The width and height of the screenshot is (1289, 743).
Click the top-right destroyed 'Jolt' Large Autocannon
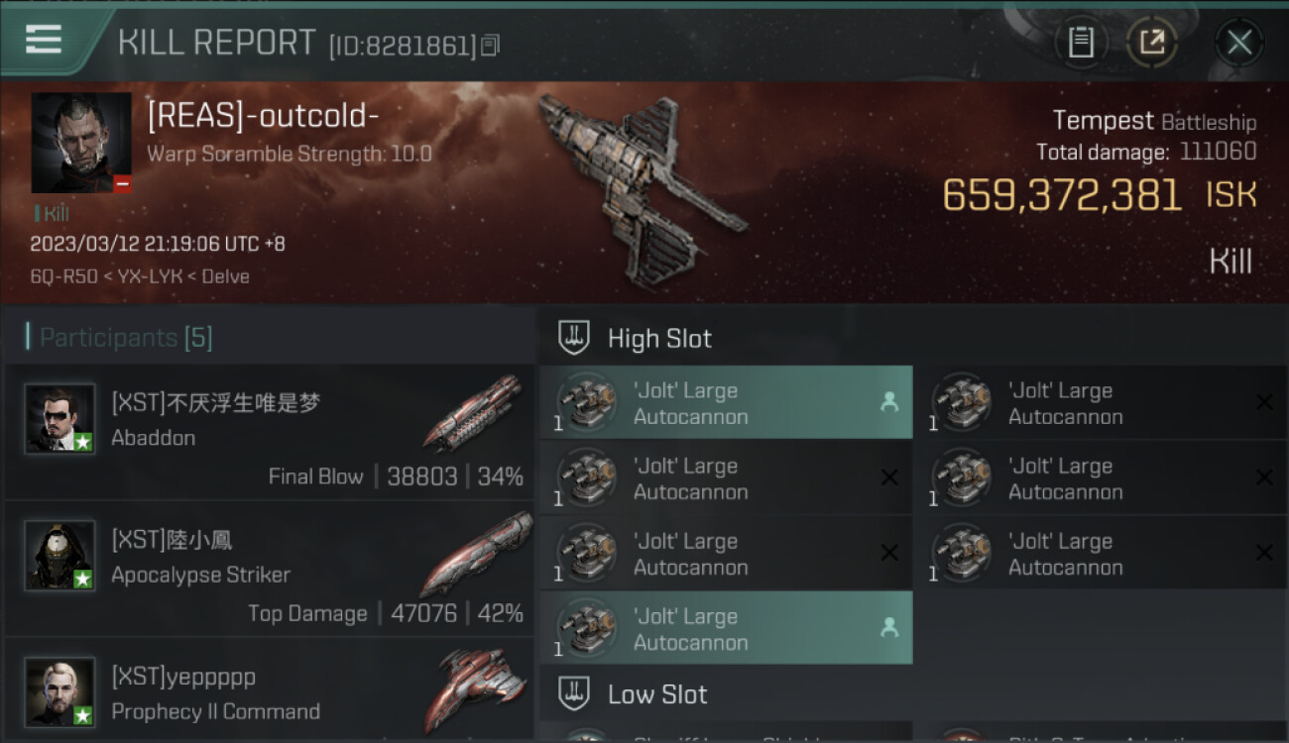[x=1102, y=403]
